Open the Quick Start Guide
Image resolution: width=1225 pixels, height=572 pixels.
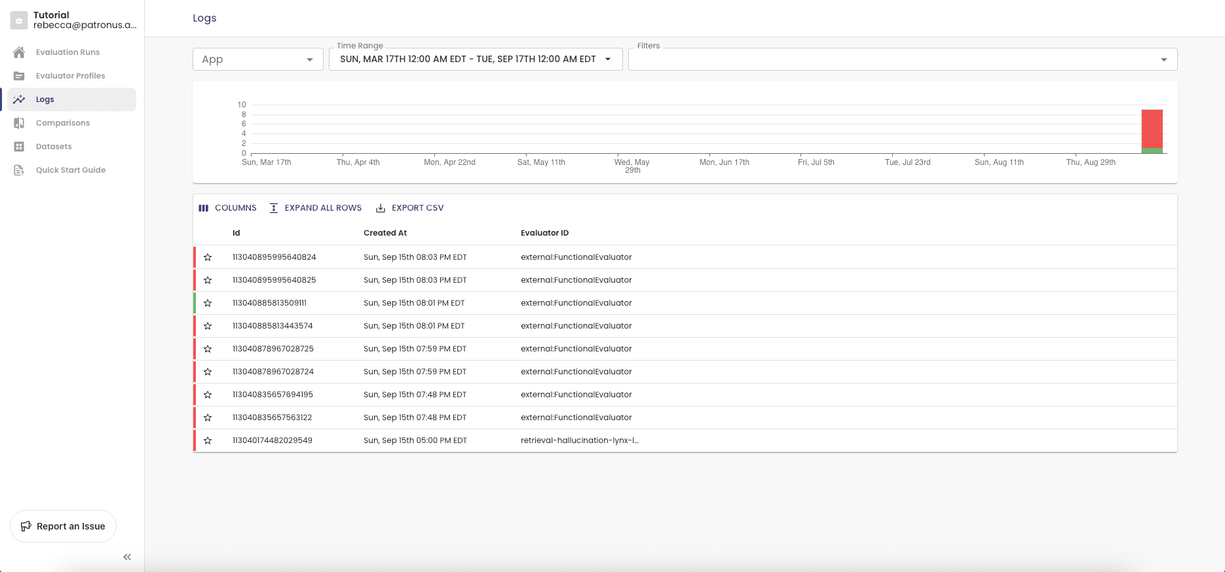(71, 170)
